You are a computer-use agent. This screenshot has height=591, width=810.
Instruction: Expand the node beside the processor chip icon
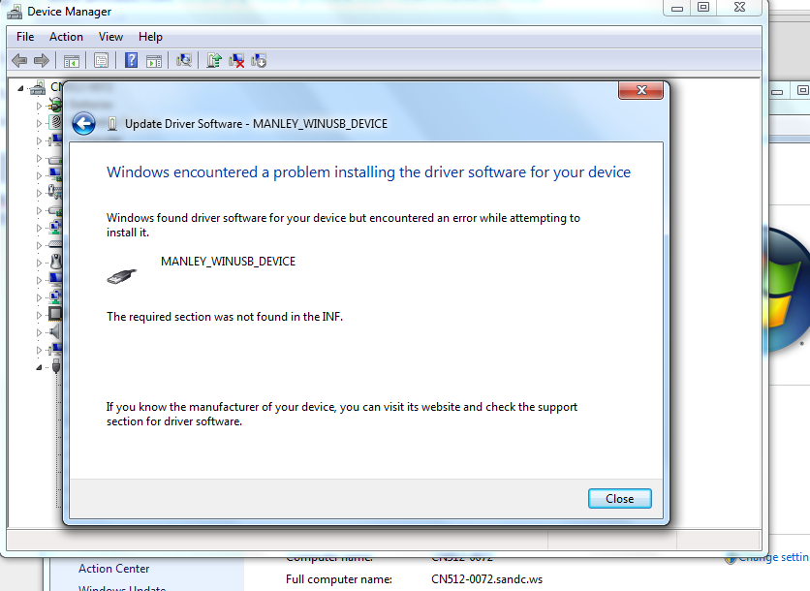click(39, 315)
